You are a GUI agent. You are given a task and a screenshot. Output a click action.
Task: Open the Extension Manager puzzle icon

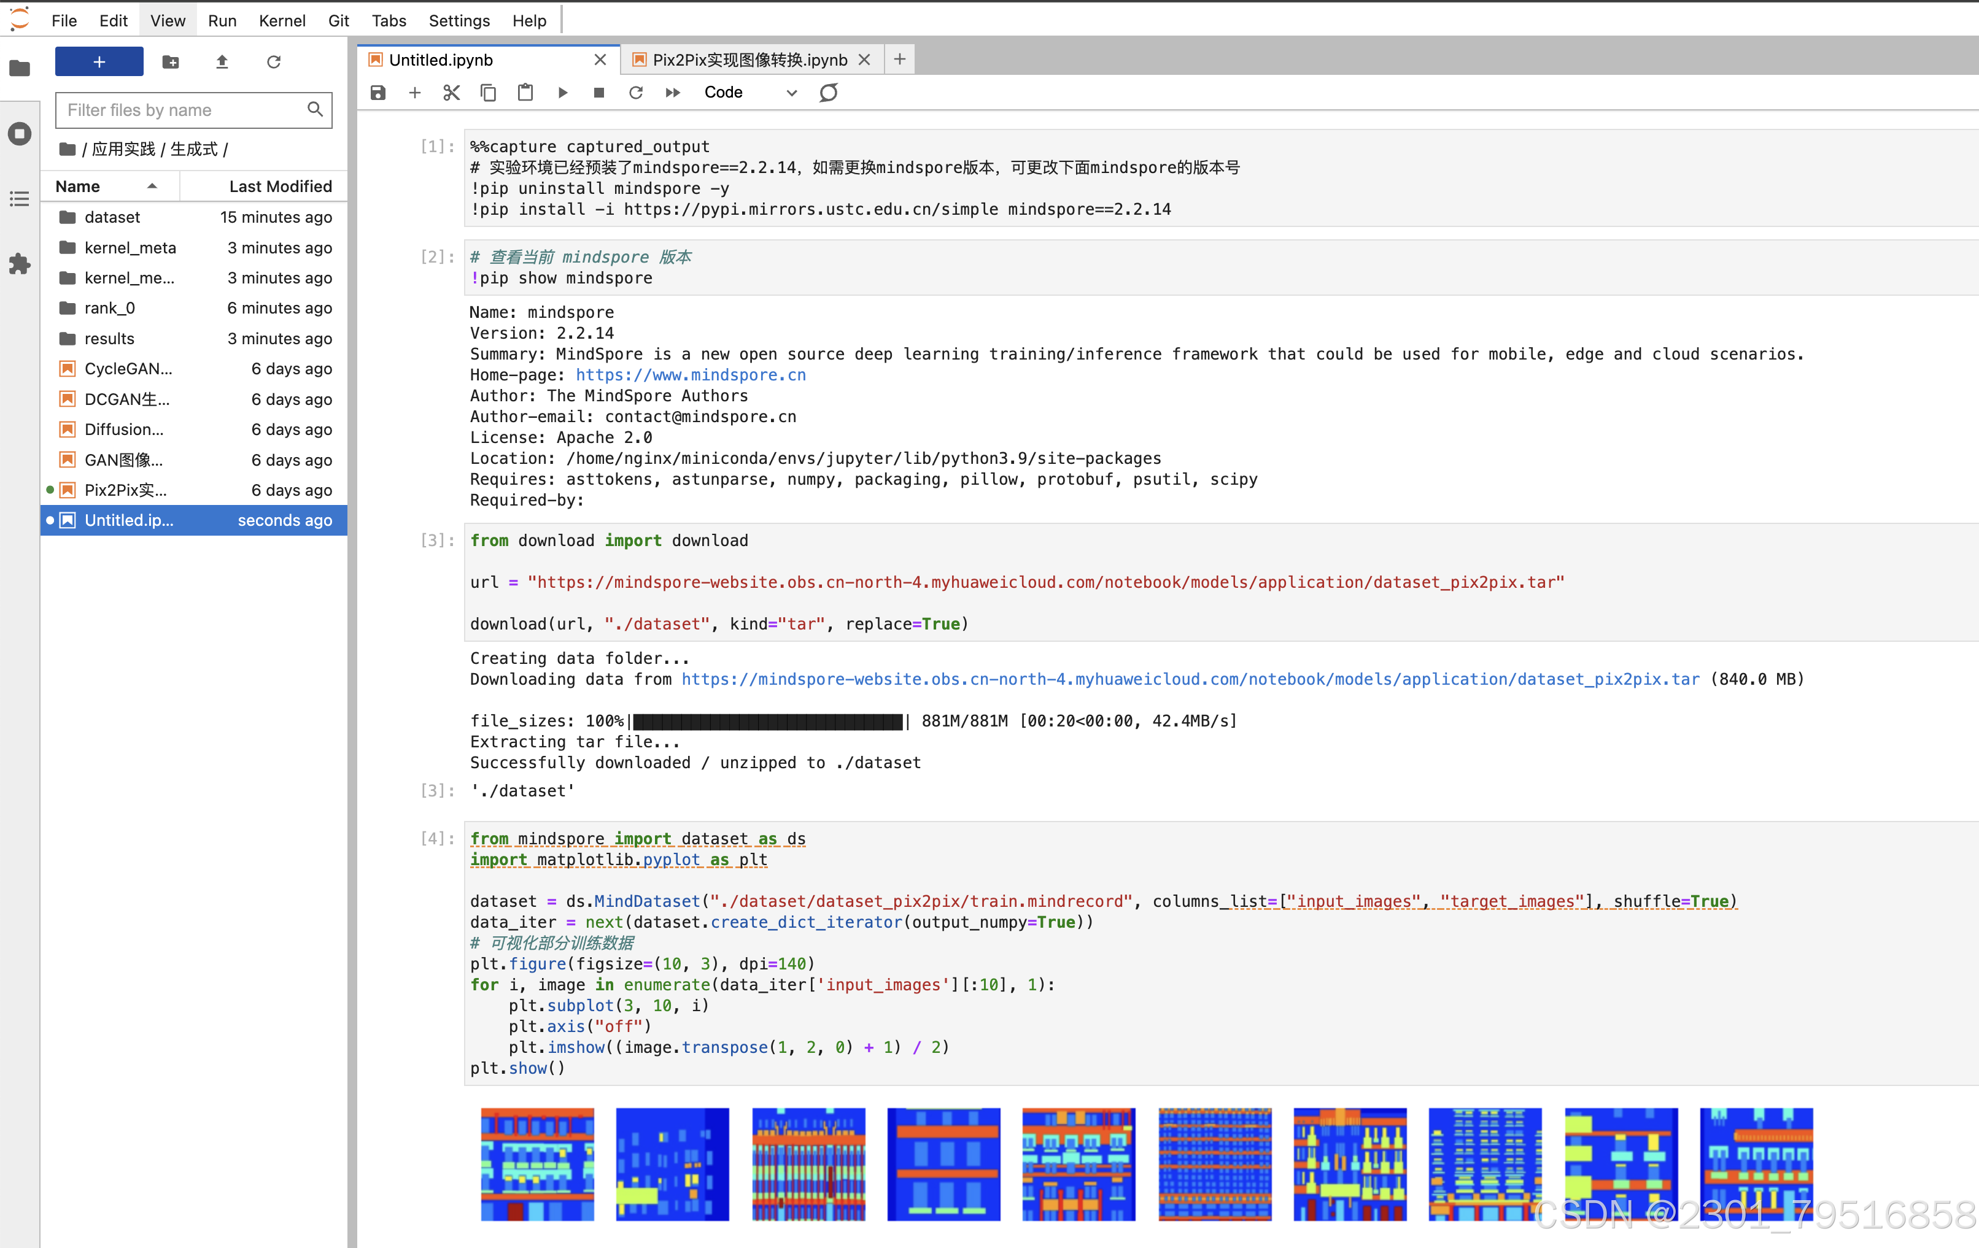[x=20, y=264]
